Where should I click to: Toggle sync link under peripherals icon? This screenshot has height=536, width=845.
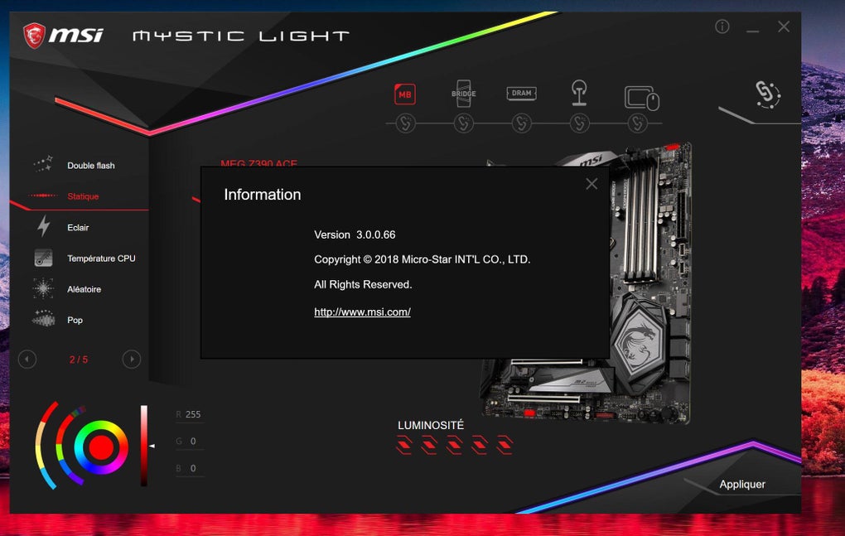(x=637, y=123)
